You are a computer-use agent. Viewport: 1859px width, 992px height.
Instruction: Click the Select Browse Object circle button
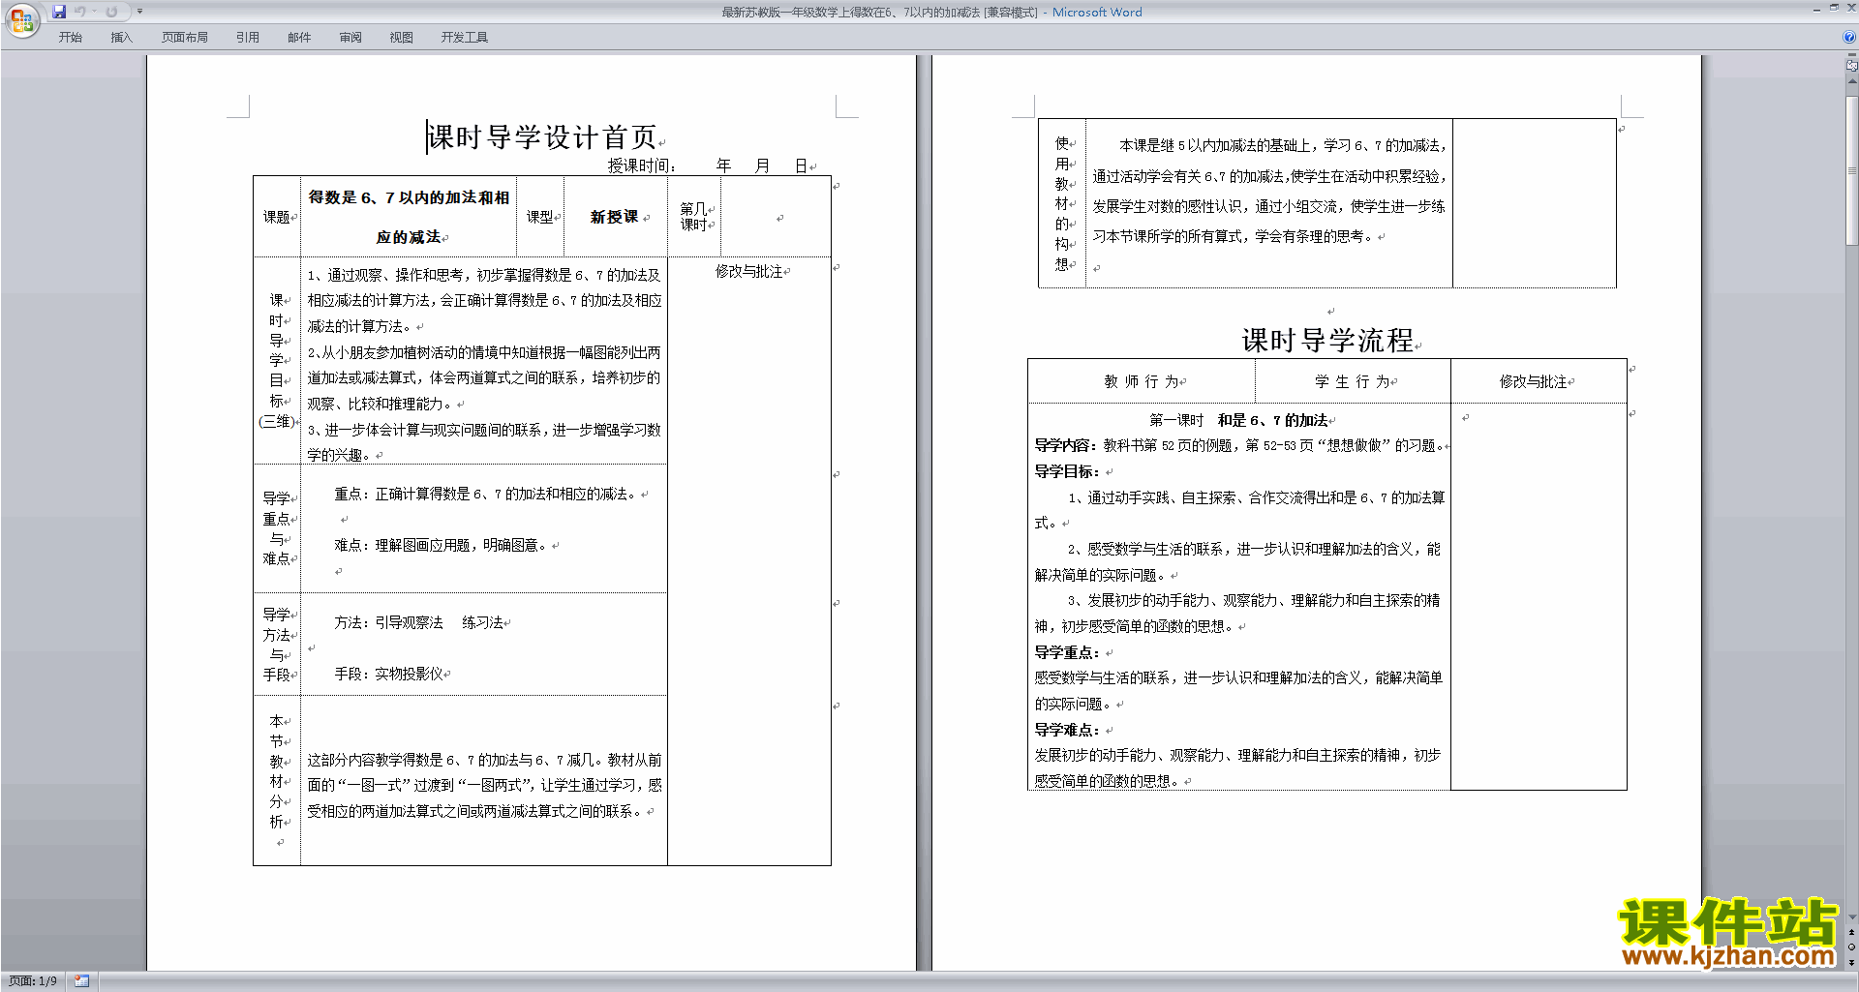[1852, 947]
